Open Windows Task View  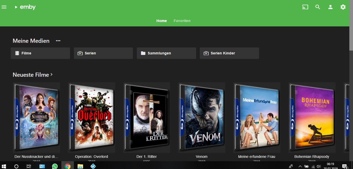[x=29, y=166]
